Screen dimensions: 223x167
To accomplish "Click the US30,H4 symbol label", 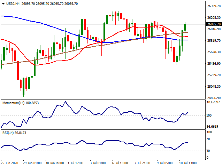I will [13, 4].
